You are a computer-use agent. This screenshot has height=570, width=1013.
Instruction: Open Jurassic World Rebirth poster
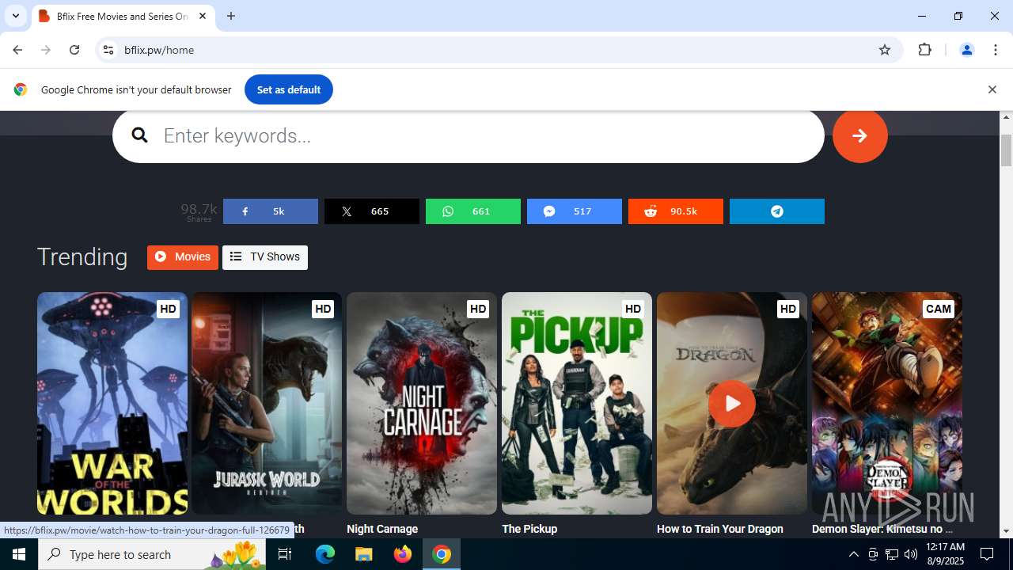[x=267, y=404]
